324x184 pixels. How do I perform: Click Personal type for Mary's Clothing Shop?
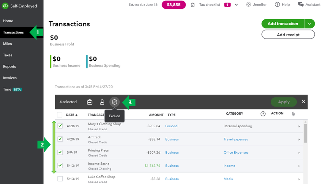coord(172,126)
